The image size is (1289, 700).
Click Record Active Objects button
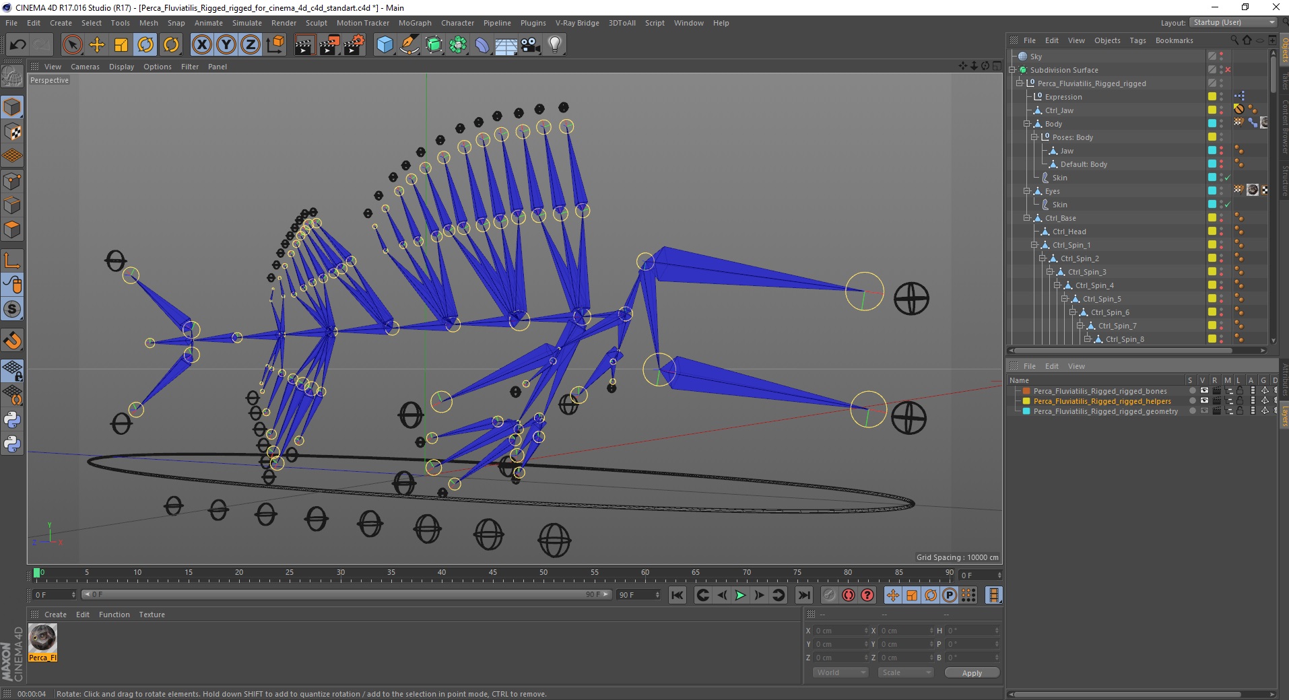pos(830,595)
